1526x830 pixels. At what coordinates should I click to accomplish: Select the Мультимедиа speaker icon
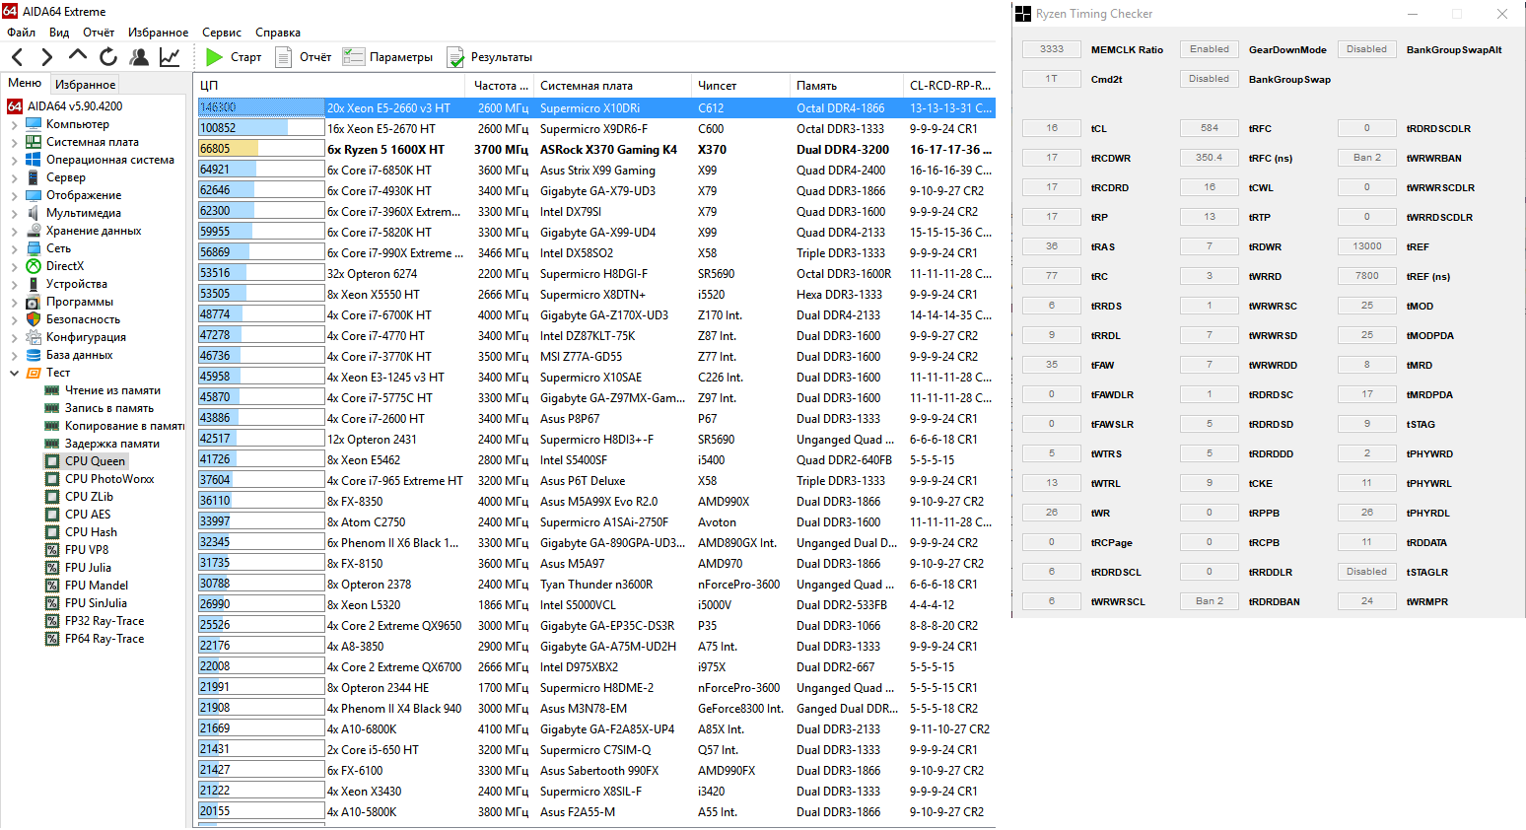34,213
